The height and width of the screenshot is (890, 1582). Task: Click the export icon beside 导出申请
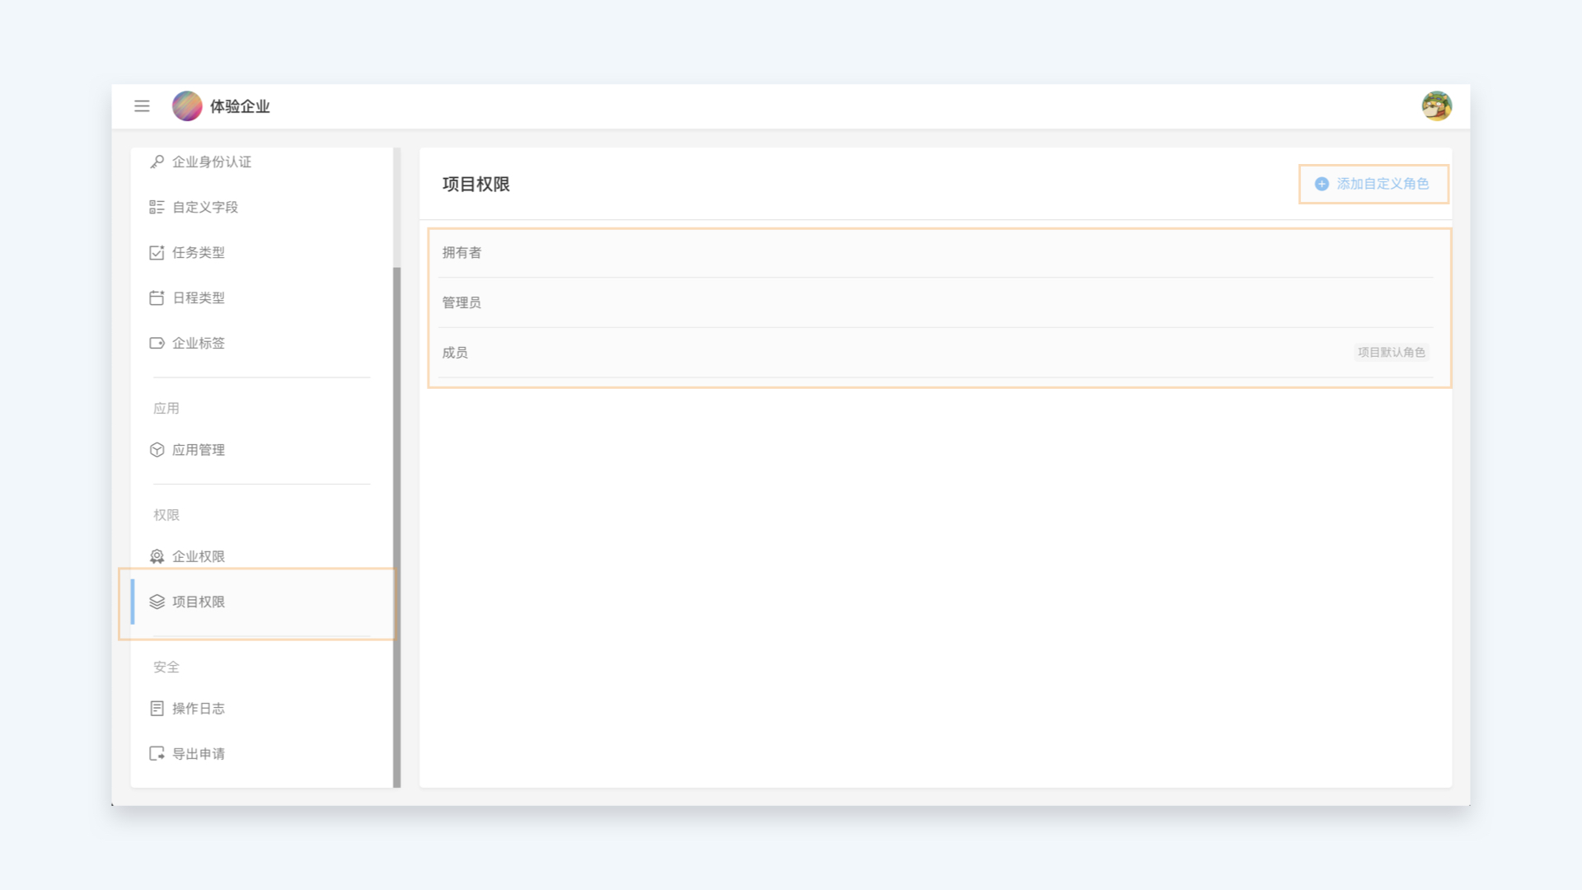[x=157, y=754]
